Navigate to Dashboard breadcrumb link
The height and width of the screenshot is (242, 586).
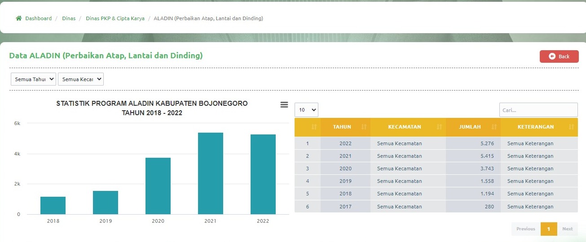(38, 18)
